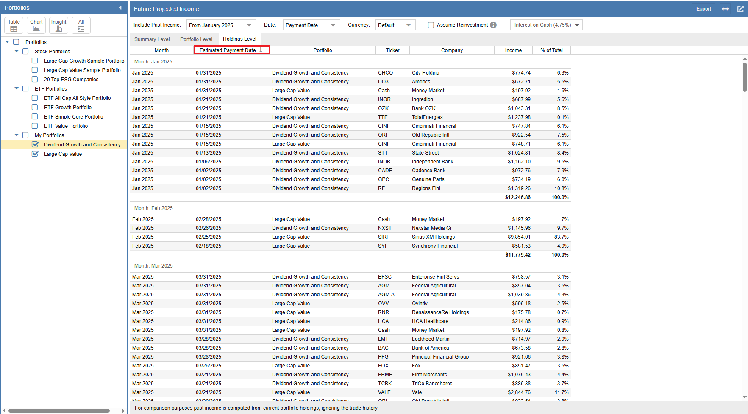Image resolution: width=748 pixels, height=414 pixels.
Task: Click the Month: Jan 2025 group header
Action: 153,61
